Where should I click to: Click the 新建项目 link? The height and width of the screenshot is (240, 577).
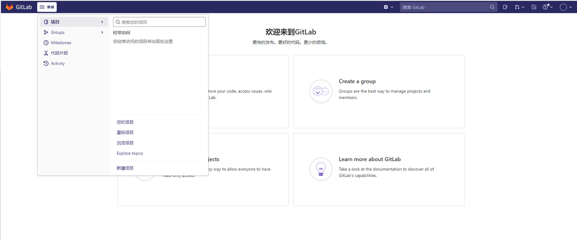click(x=125, y=168)
